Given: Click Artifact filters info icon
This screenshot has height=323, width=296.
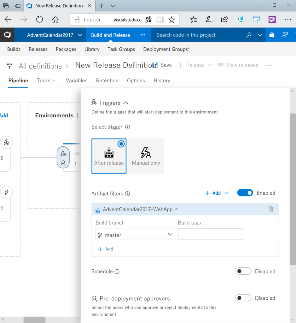Looking at the screenshot, I should tap(127, 194).
